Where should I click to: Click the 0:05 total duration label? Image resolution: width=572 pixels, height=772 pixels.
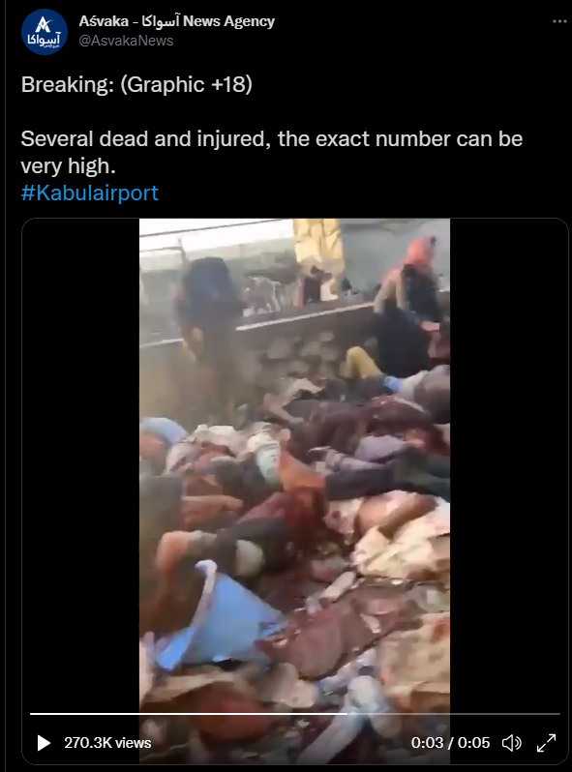pyautogui.click(x=473, y=742)
